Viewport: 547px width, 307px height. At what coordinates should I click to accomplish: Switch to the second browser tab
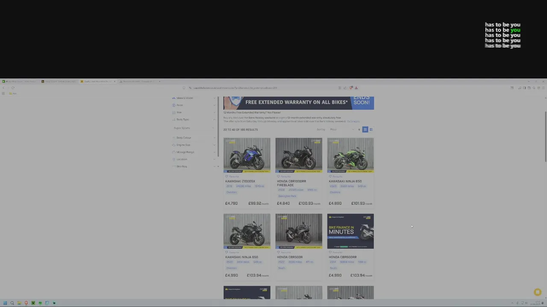pyautogui.click(x=59, y=81)
